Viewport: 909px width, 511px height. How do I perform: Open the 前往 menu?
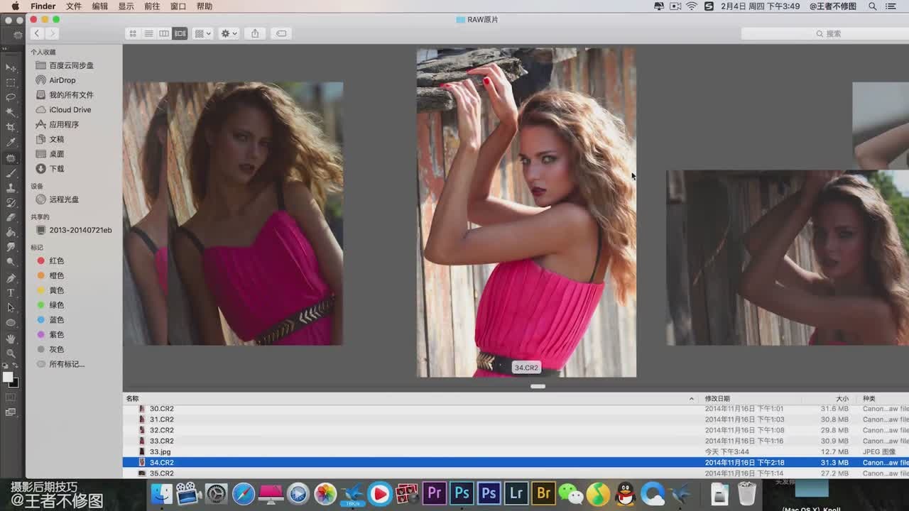point(152,6)
